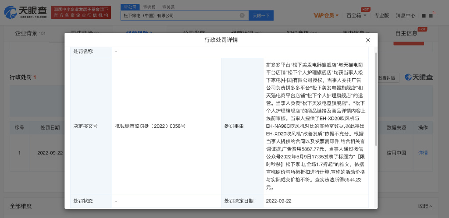Select the 查关系 search tab
The height and width of the screenshot is (218, 449).
tap(168, 7)
